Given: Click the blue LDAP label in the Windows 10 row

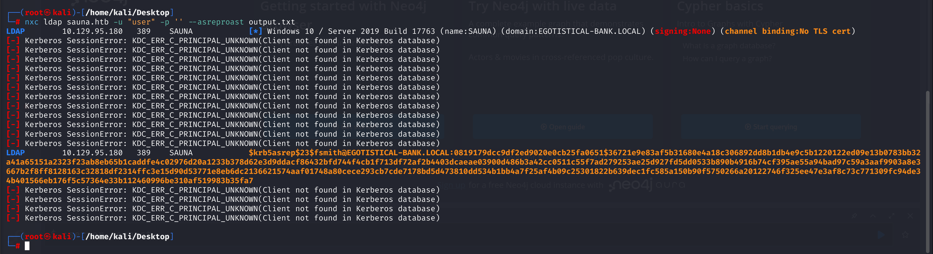Looking at the screenshot, I should point(15,31).
